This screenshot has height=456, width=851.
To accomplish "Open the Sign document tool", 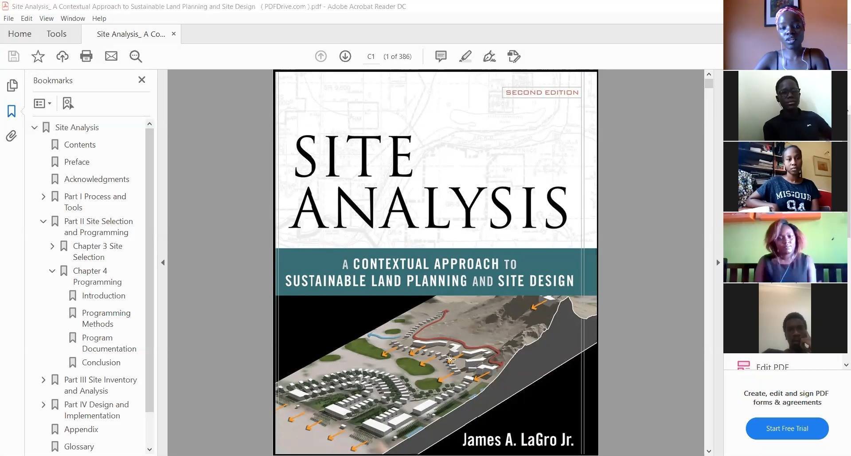I will [489, 56].
